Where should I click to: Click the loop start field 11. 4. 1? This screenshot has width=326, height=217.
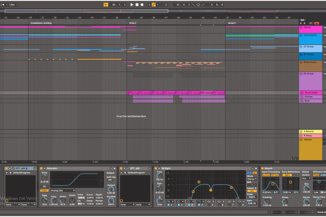183,4
